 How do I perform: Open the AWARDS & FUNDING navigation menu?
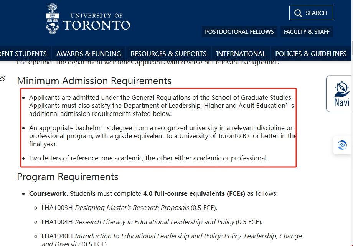coord(89,54)
